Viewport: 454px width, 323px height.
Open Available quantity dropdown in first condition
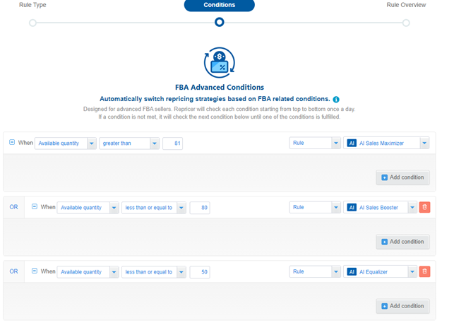click(66, 143)
